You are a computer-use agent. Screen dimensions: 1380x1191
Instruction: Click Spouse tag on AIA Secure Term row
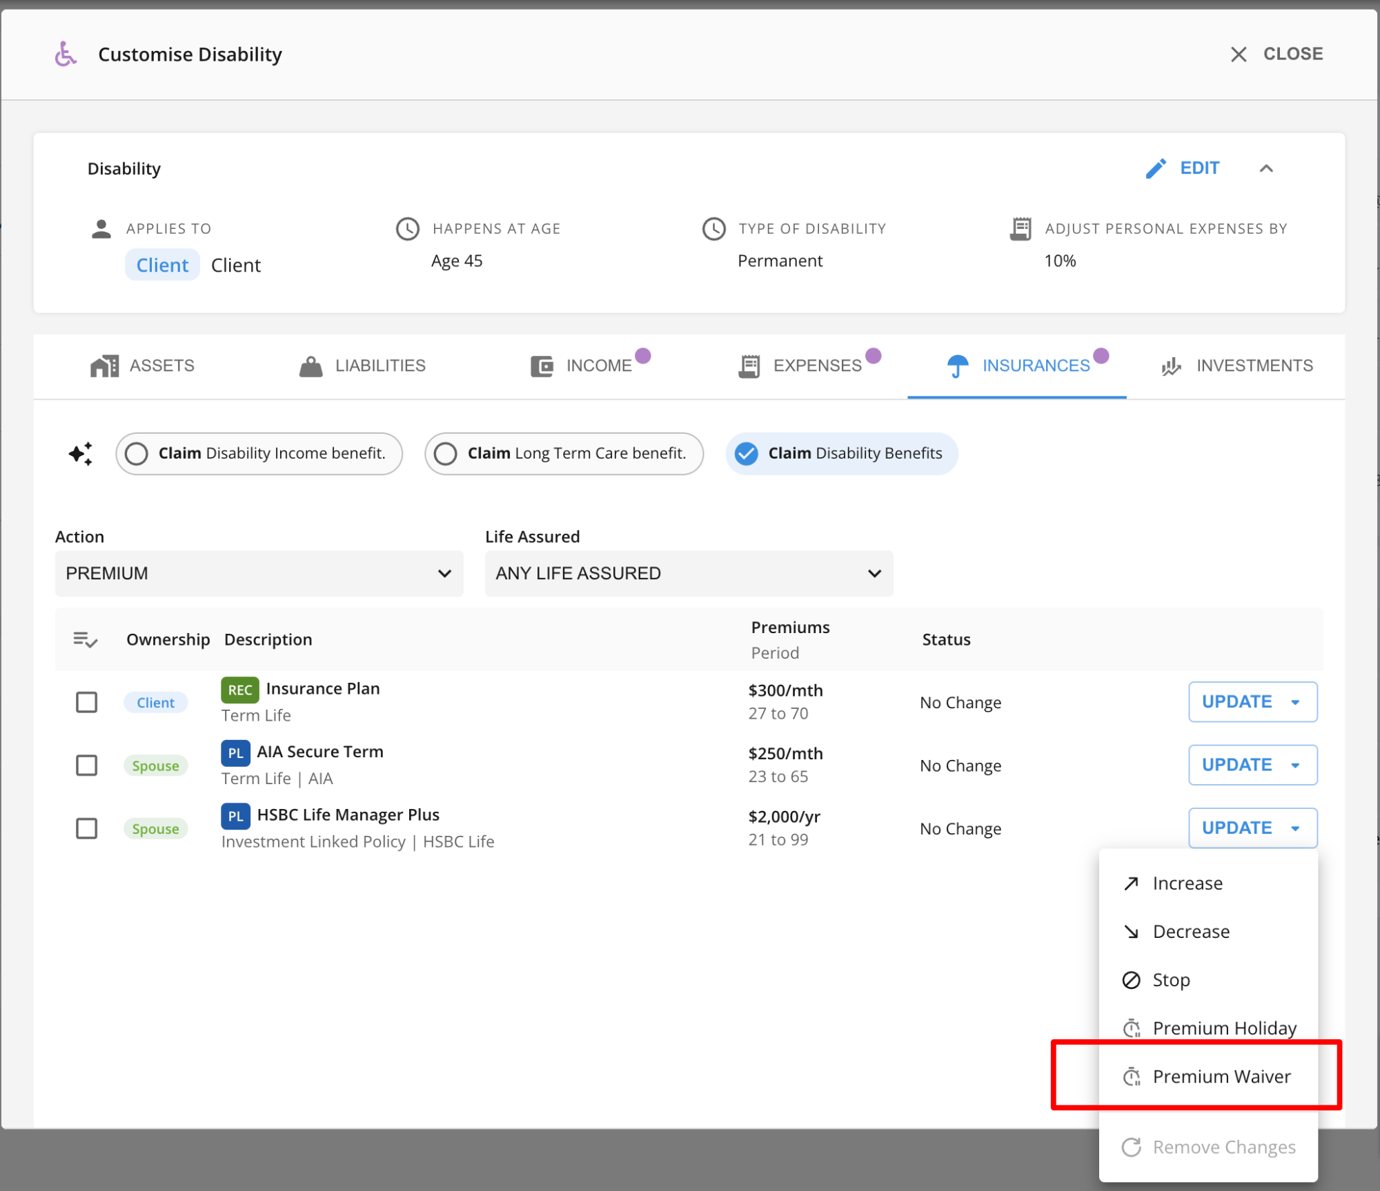pyautogui.click(x=155, y=766)
